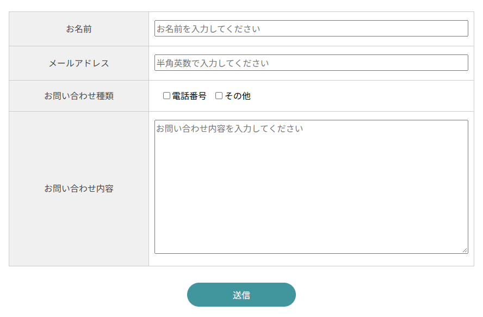The image size is (483, 317).
Task: Click the お名前 name input field
Action: tap(311, 28)
